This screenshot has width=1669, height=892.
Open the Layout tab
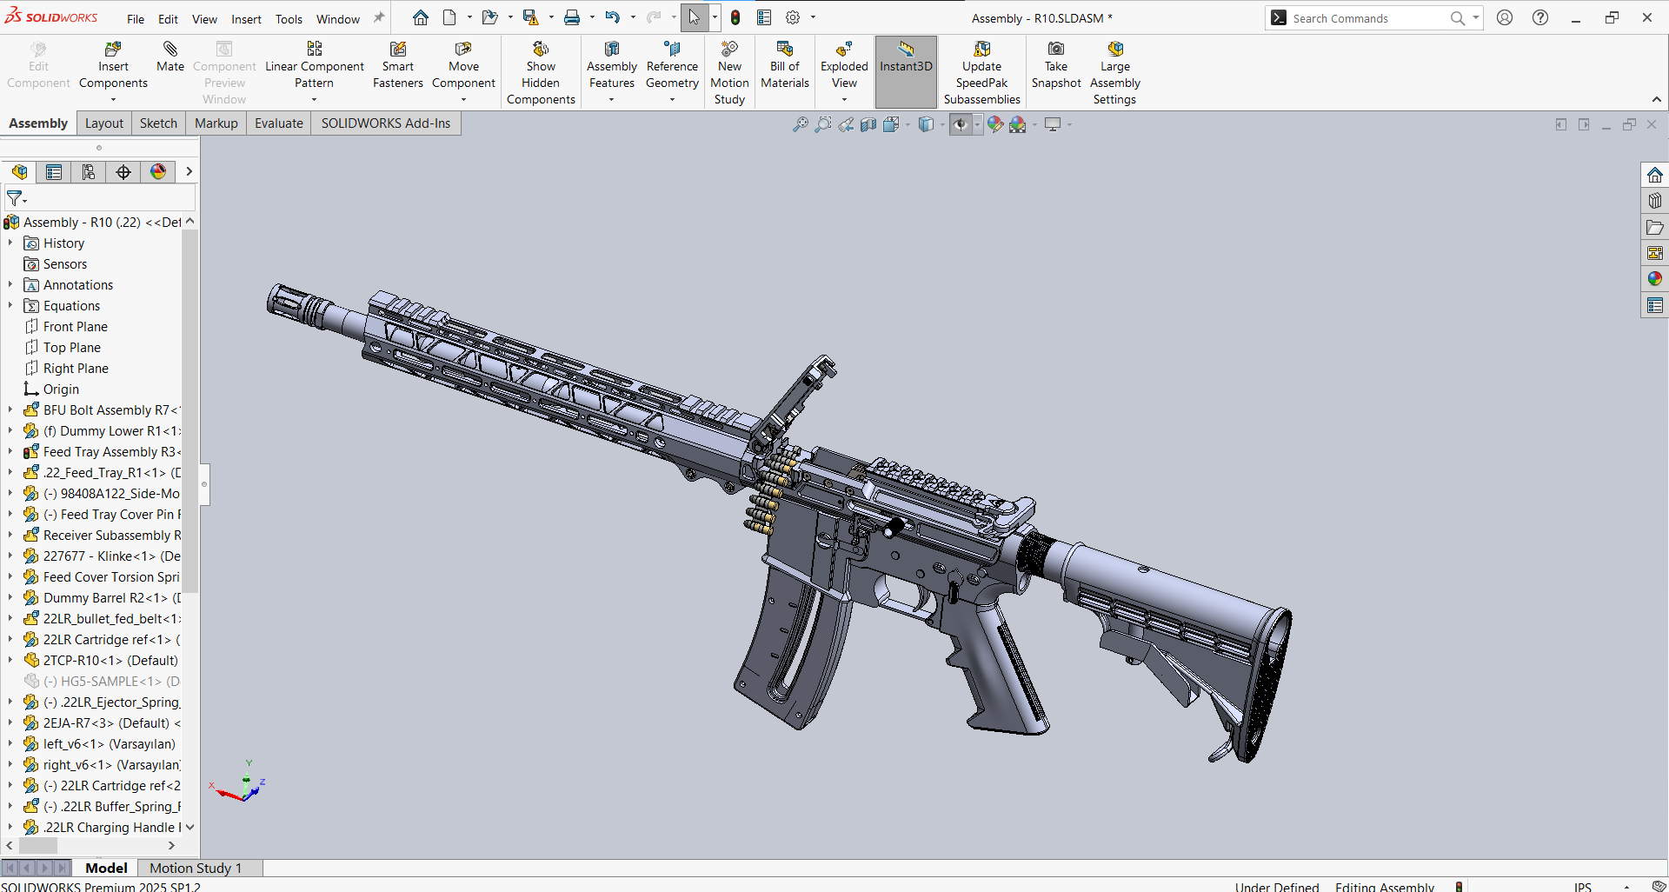coord(104,123)
